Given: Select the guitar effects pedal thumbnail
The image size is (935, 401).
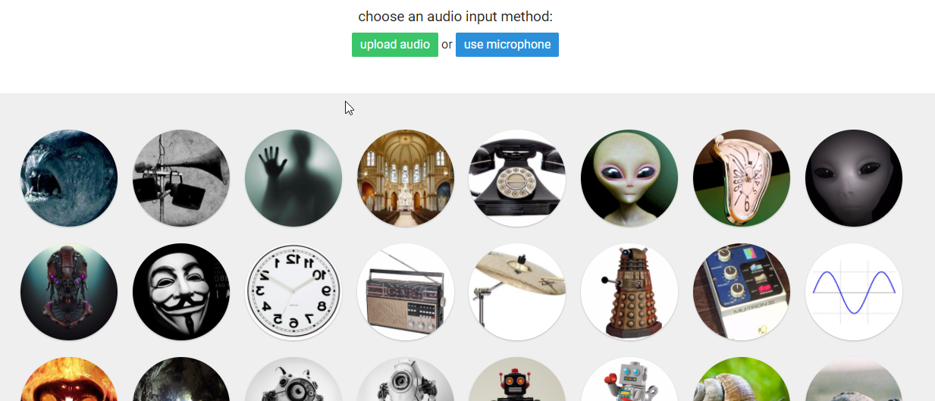Looking at the screenshot, I should [742, 292].
